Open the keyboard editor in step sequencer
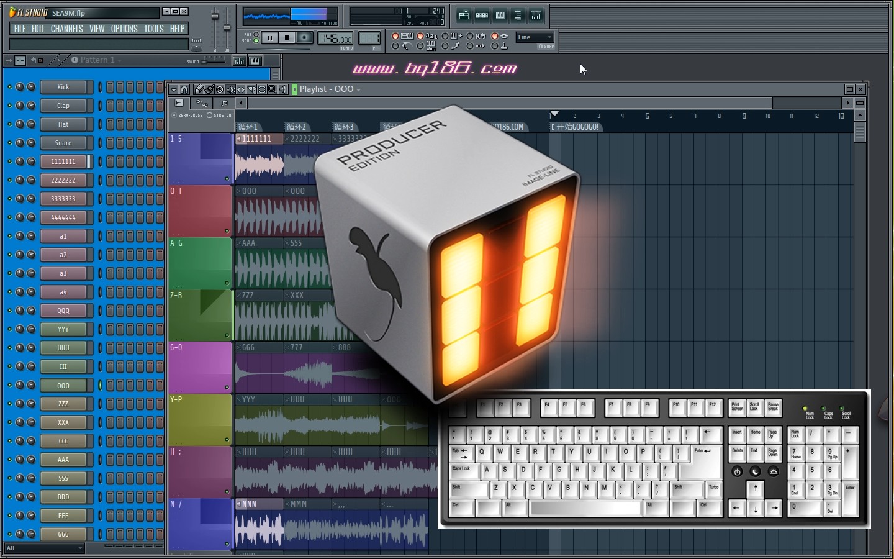The image size is (894, 559). (x=255, y=60)
